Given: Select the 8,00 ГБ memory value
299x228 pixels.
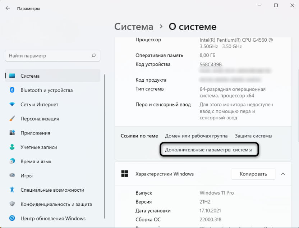Looking at the screenshot, I should coord(207,55).
